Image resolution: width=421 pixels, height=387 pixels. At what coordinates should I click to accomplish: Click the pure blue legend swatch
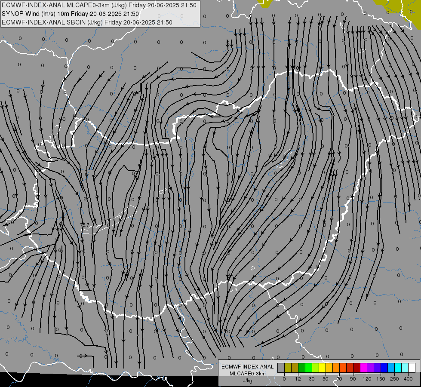384,368
